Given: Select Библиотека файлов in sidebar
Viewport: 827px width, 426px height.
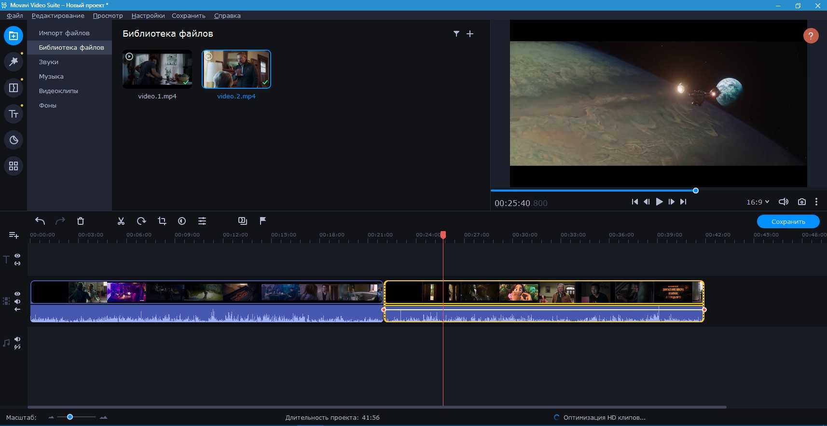Looking at the screenshot, I should tap(69, 47).
